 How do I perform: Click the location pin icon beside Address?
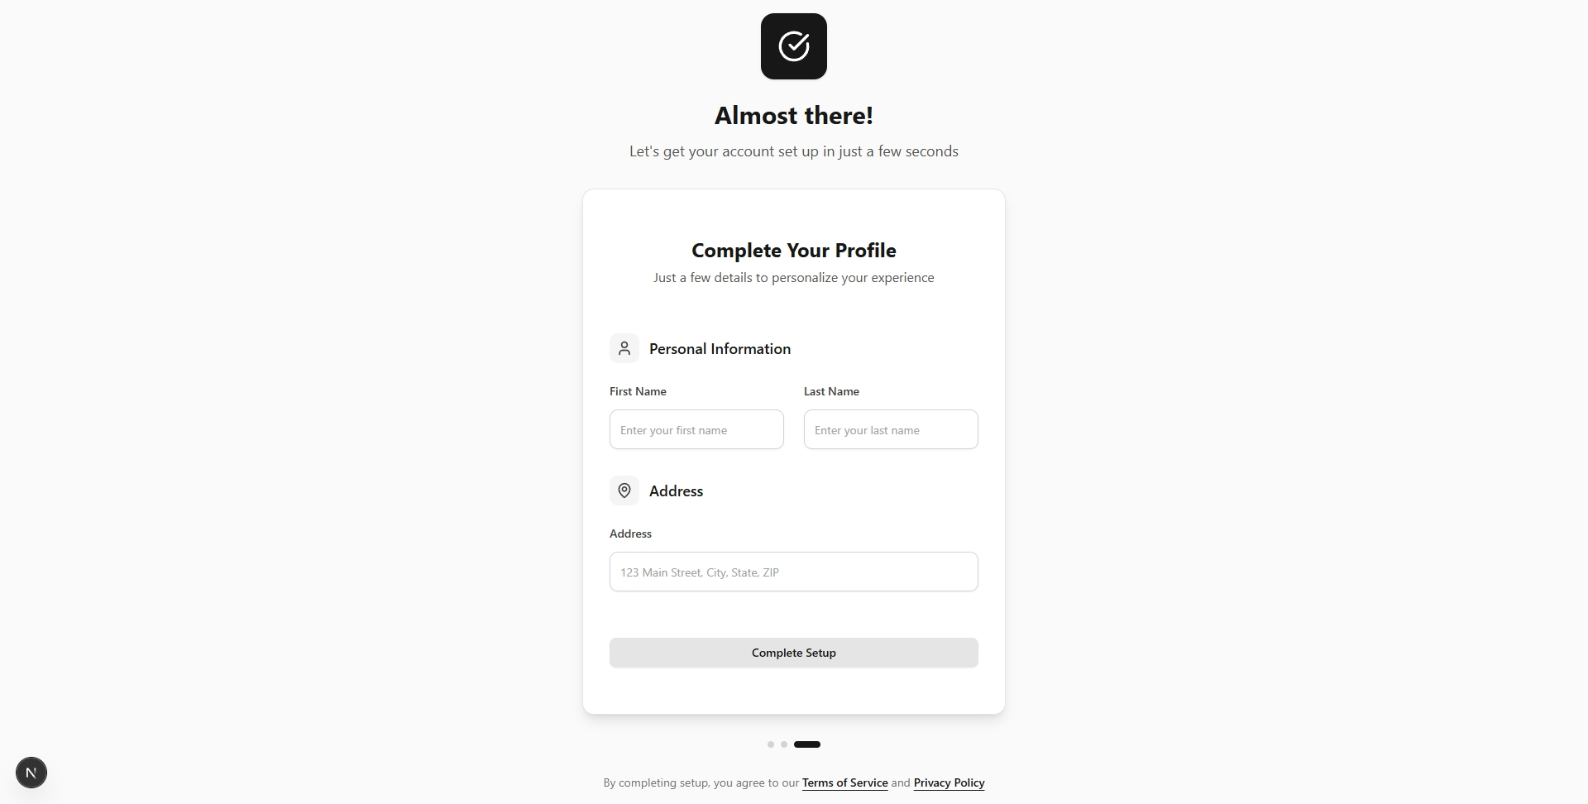(624, 491)
